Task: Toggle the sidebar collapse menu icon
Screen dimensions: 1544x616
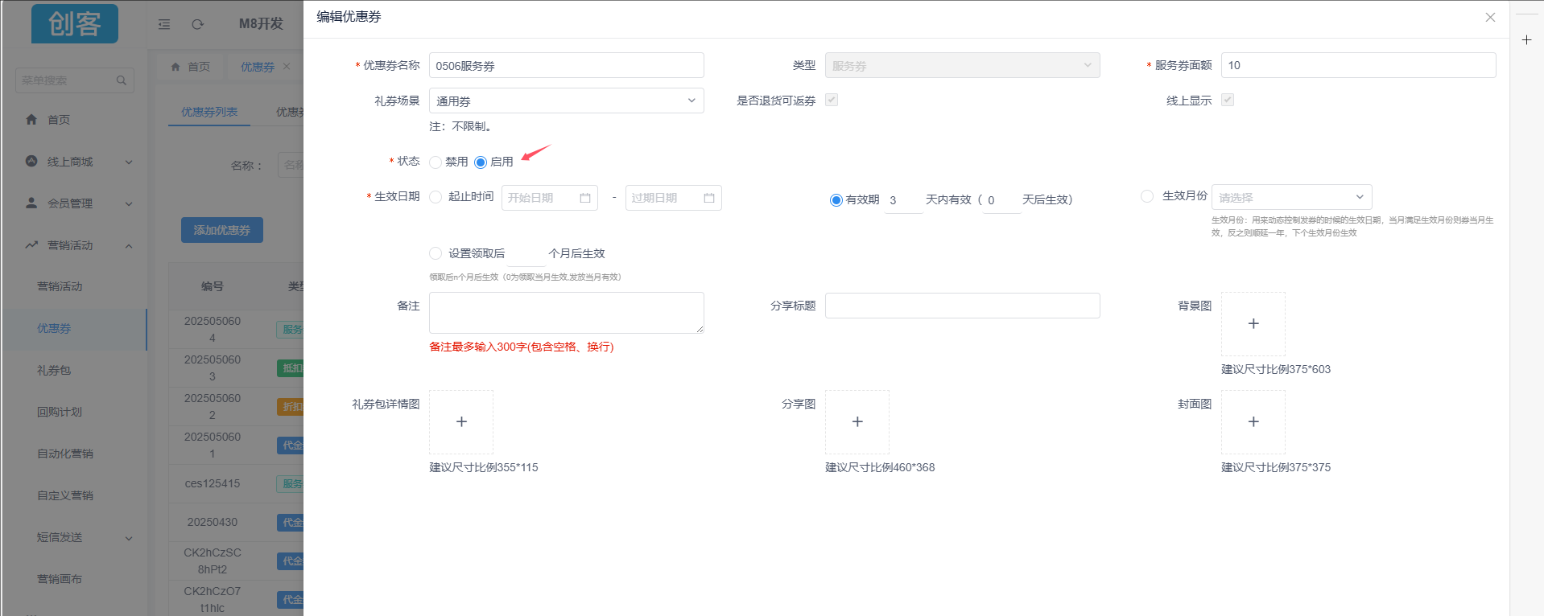Action: point(164,24)
